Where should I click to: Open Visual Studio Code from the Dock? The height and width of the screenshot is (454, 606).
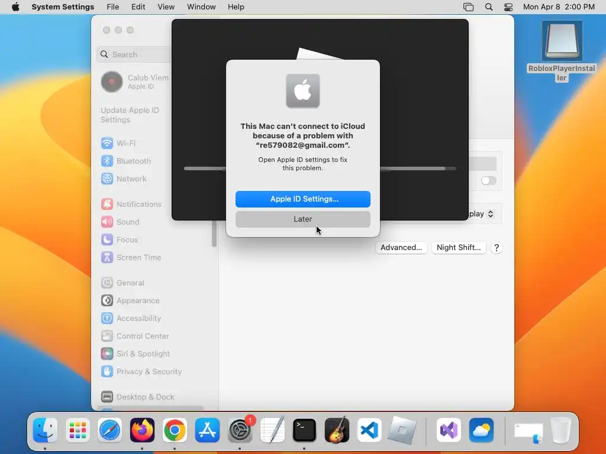tap(369, 430)
